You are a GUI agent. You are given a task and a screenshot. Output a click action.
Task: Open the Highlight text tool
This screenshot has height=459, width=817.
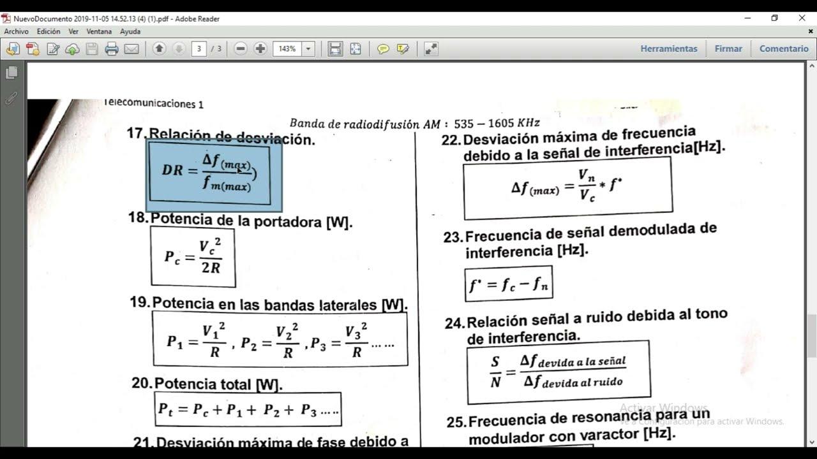[x=402, y=48]
